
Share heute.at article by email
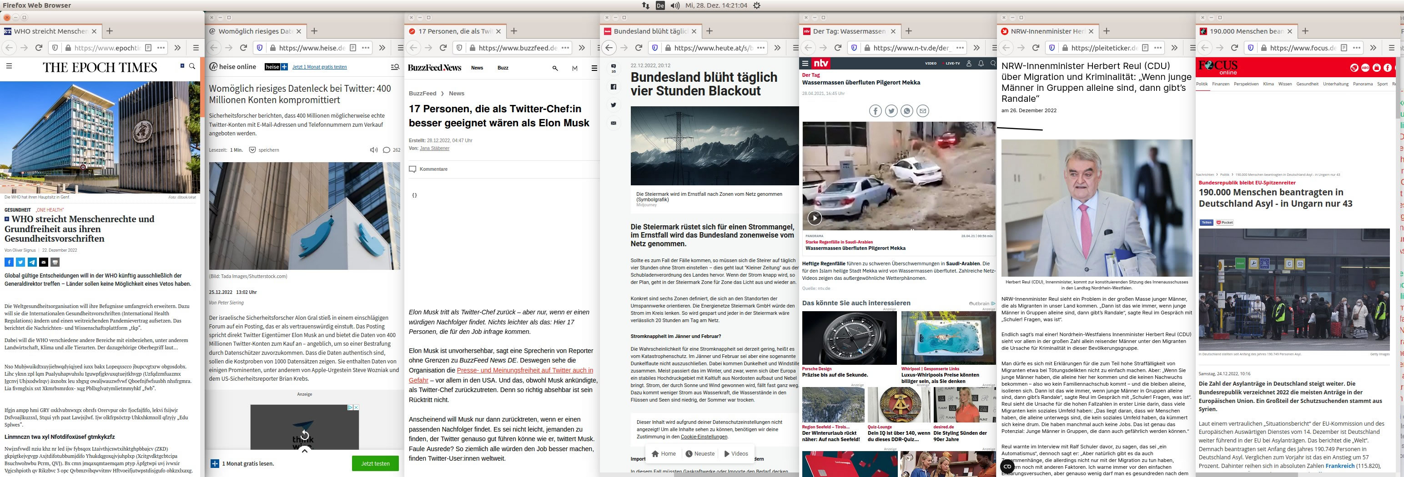point(613,123)
